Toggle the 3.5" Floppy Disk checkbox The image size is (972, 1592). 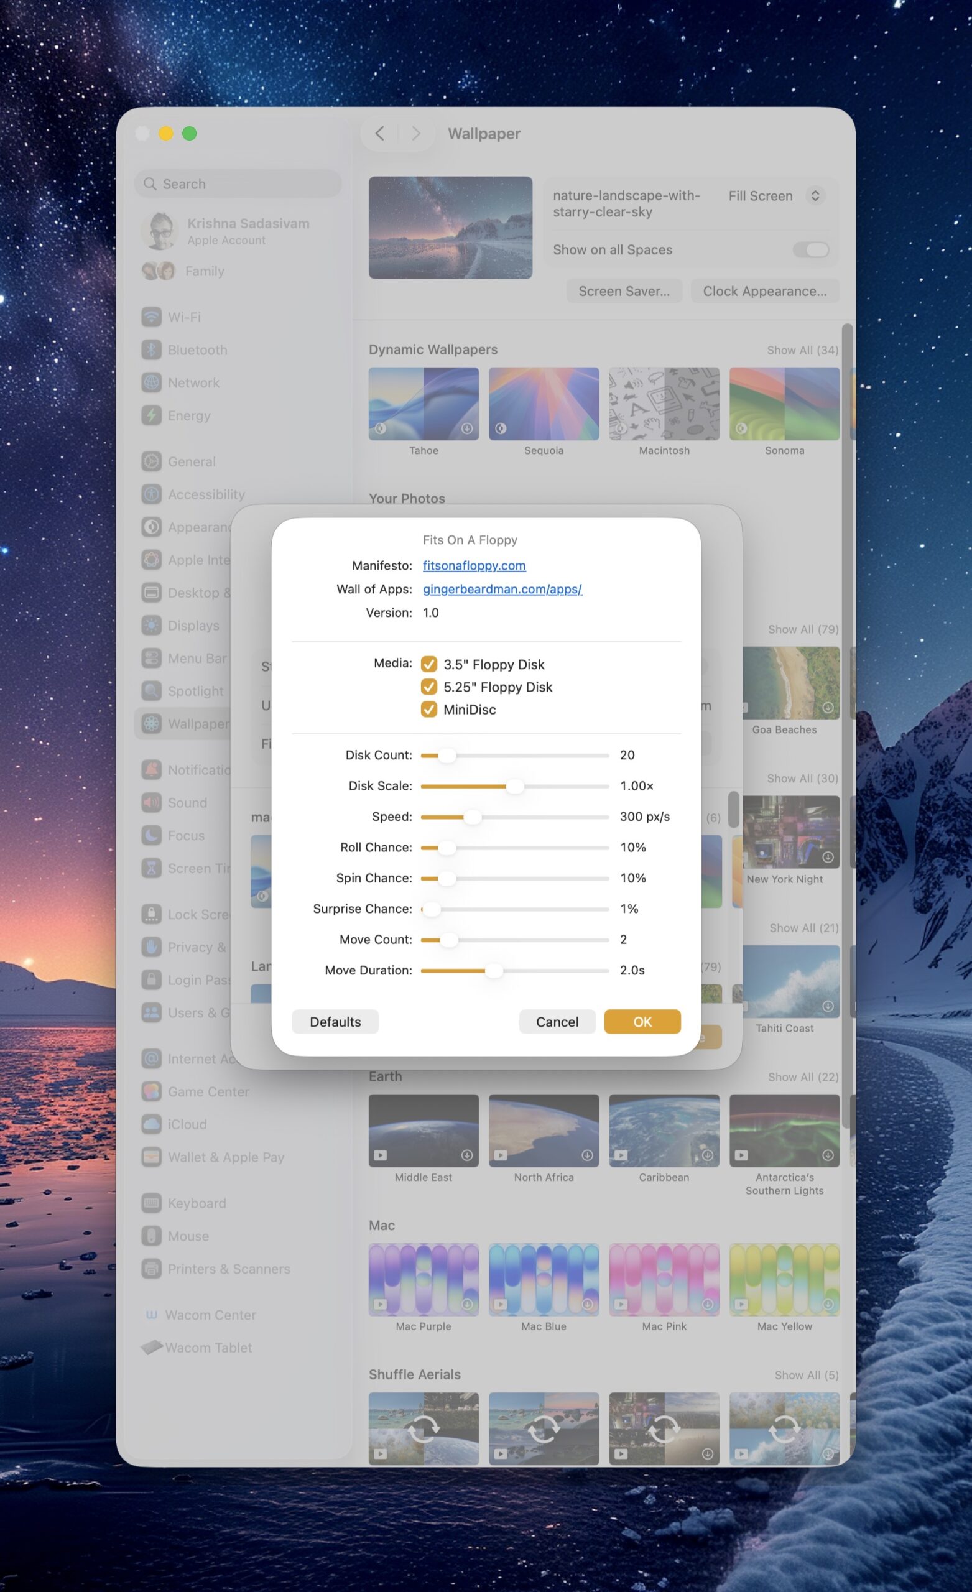click(428, 664)
